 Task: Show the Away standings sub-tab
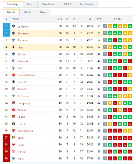[43, 12]
